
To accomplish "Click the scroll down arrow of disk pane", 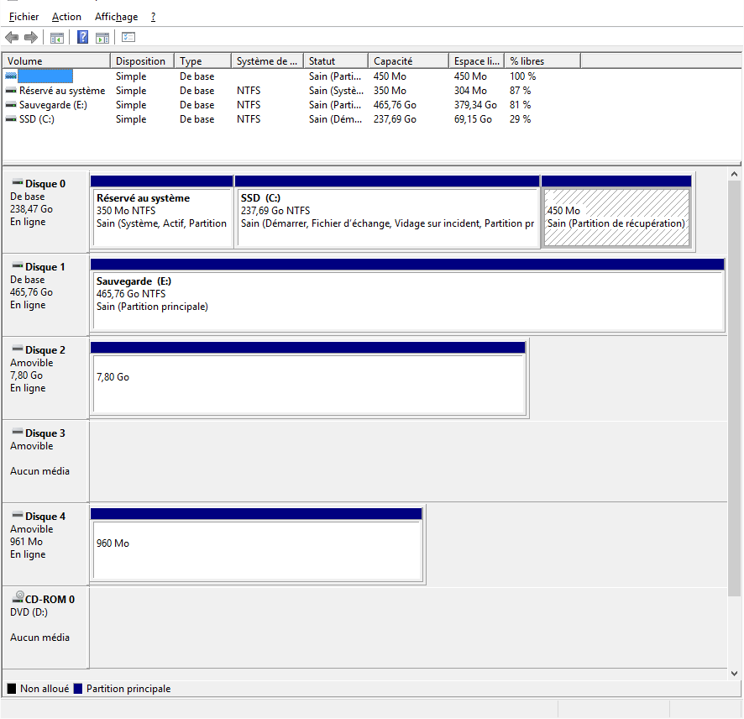I will point(734,673).
